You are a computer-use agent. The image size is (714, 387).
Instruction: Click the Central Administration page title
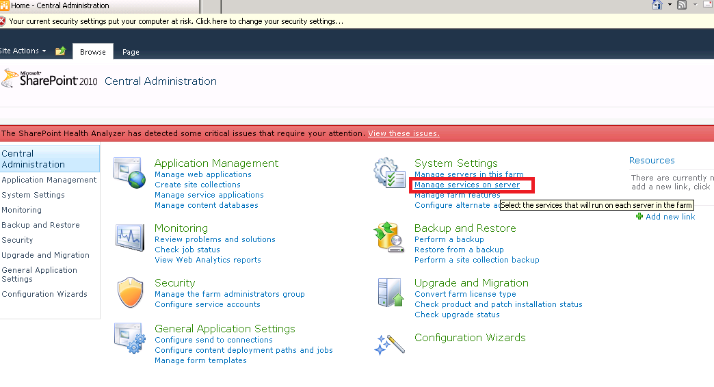(161, 81)
